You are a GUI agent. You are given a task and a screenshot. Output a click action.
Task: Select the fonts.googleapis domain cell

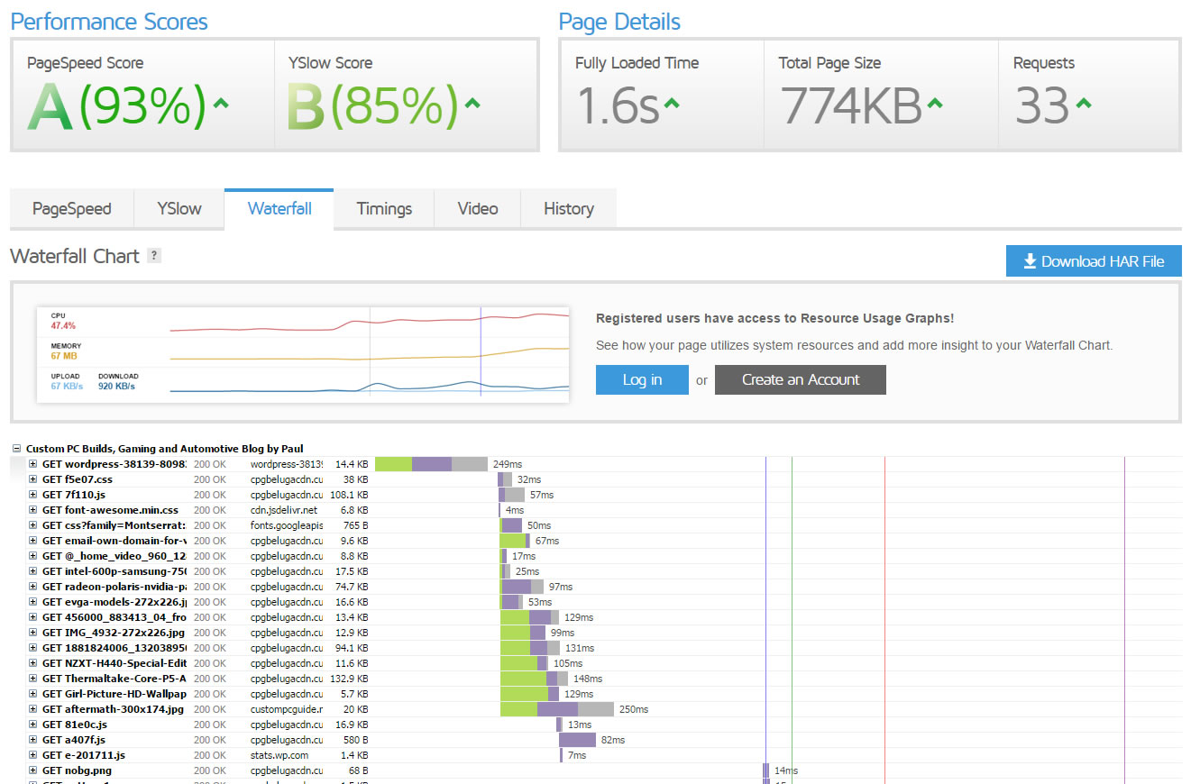click(287, 525)
